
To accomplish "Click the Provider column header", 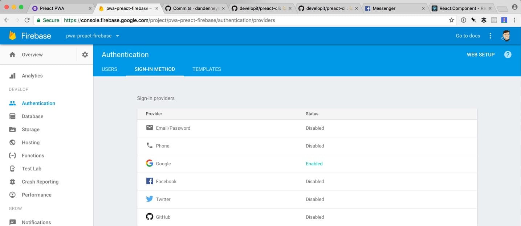I will pos(154,114).
